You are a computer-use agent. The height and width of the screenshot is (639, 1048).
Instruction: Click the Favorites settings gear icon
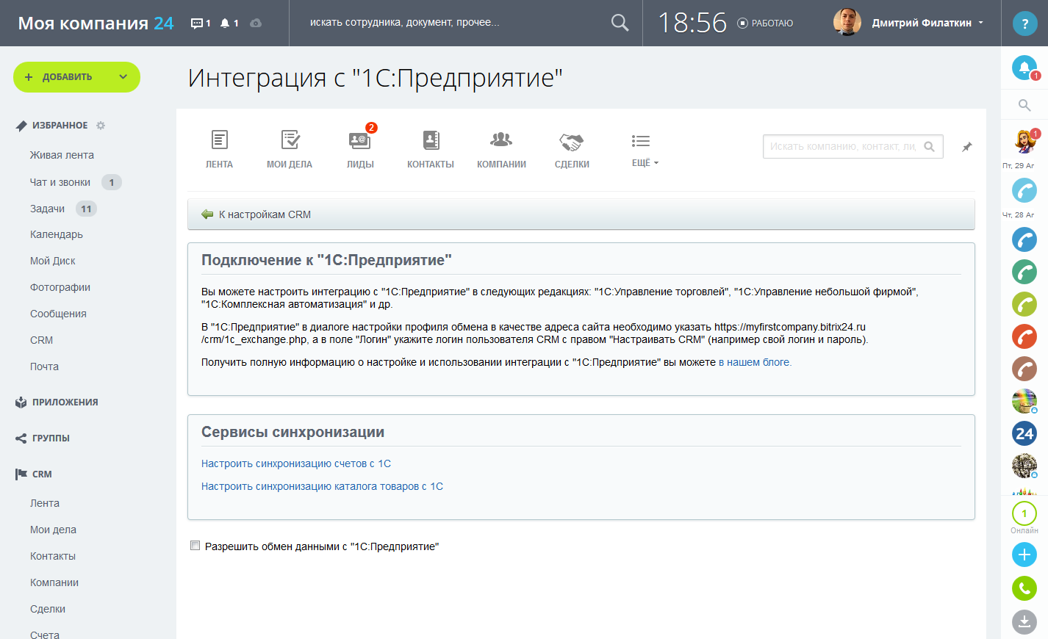(101, 126)
